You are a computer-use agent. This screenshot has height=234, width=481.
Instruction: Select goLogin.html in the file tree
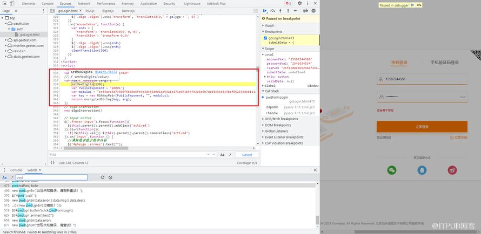pyautogui.click(x=30, y=35)
